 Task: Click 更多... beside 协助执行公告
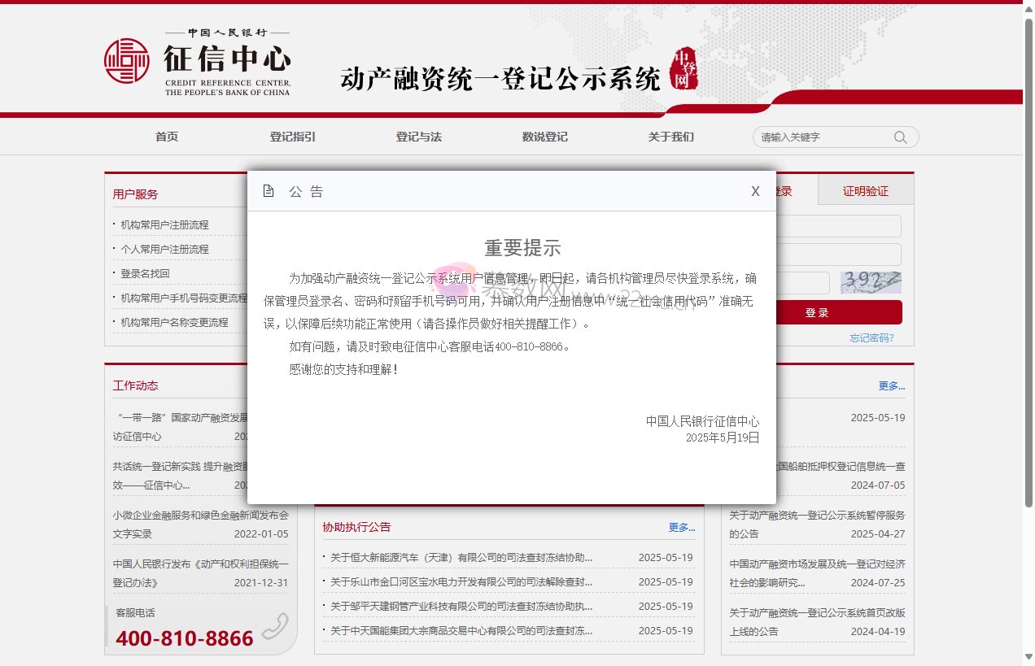coord(683,528)
